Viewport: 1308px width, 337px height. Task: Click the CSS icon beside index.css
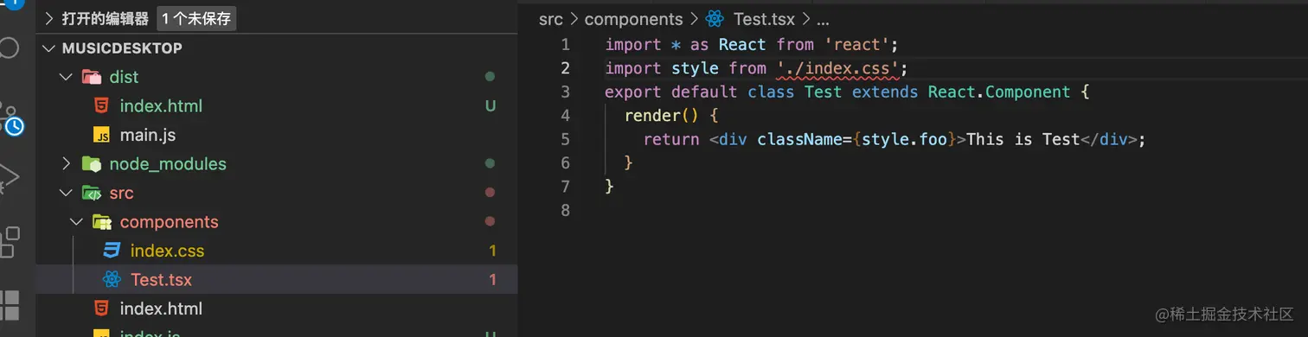pyautogui.click(x=112, y=251)
